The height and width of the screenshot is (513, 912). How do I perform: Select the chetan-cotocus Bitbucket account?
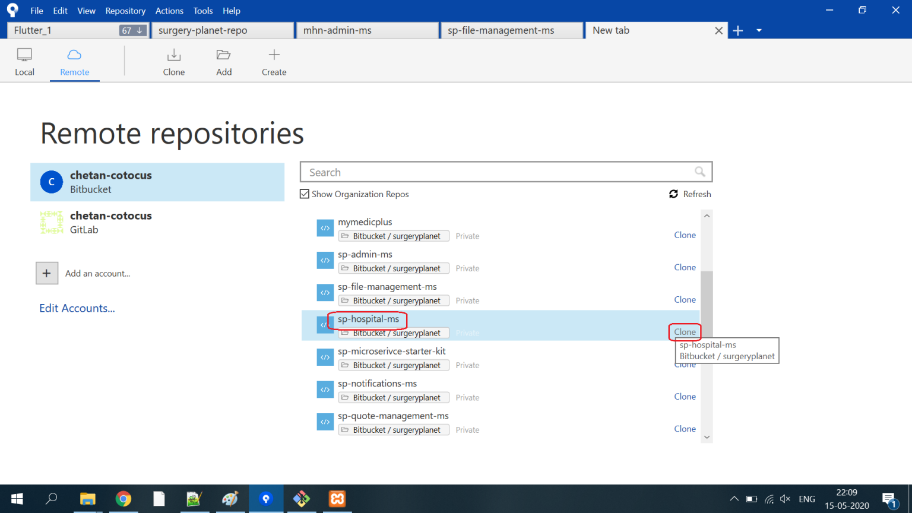157,182
